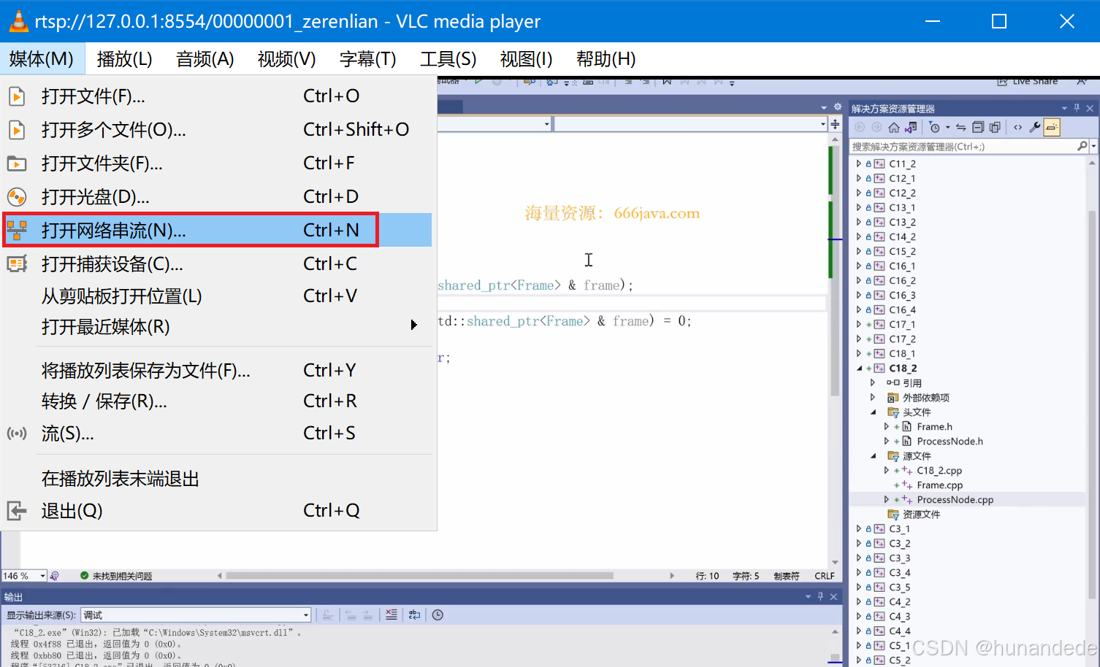The height and width of the screenshot is (667, 1100).
Task: Expand the ProcessNode.cpp node
Action: point(887,500)
